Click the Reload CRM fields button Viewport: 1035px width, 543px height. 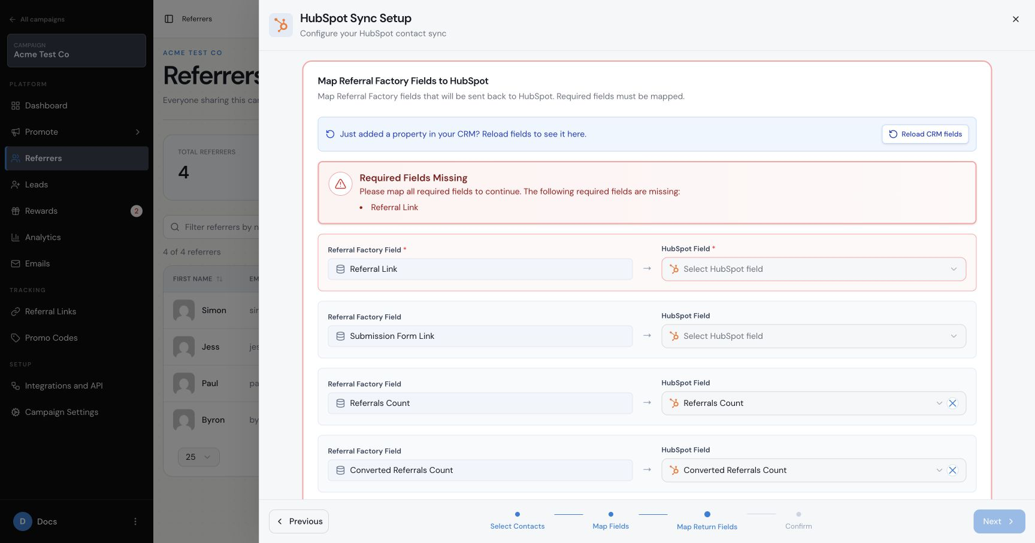(925, 134)
